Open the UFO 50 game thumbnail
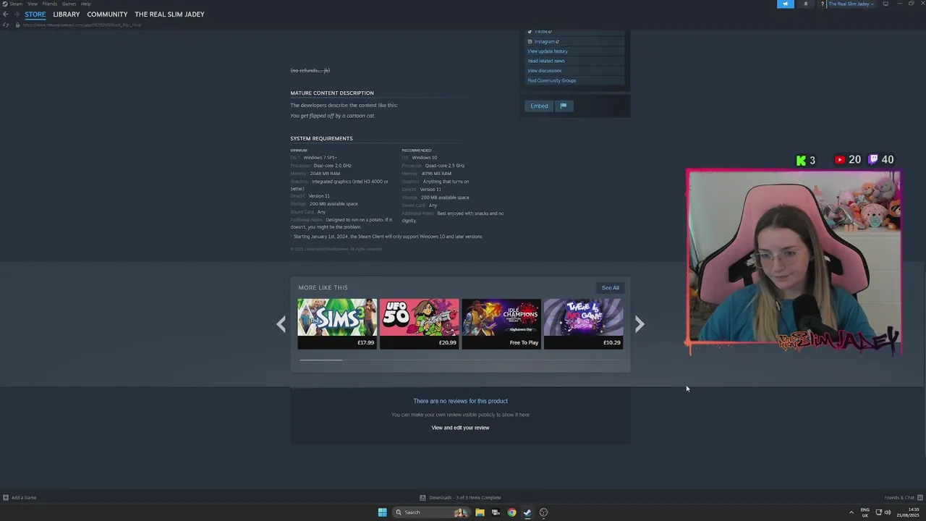The image size is (926, 521). [419, 323]
